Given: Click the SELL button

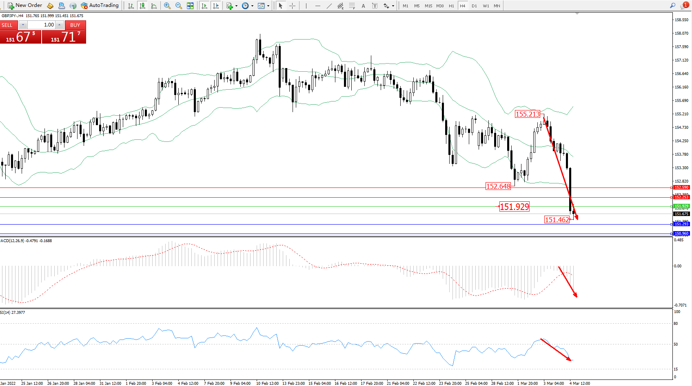Looking at the screenshot, I should click(7, 25).
